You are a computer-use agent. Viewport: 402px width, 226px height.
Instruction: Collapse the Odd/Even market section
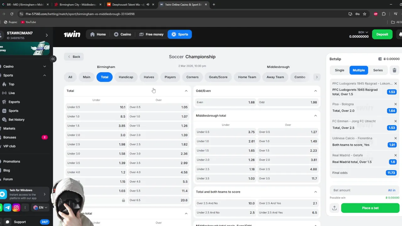coord(315,91)
